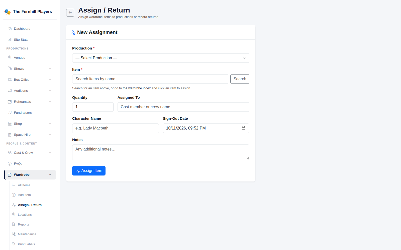The height and width of the screenshot is (250, 401).
Task: Click the Site Stats bar chart icon
Action: click(10, 40)
